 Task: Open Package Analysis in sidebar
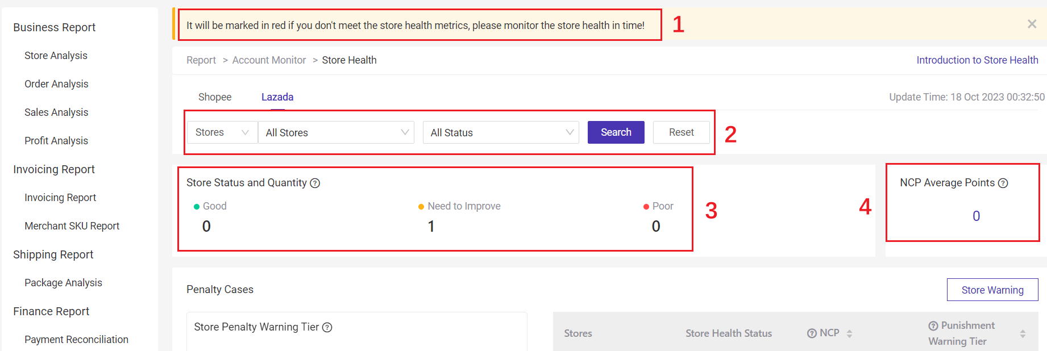tap(63, 283)
